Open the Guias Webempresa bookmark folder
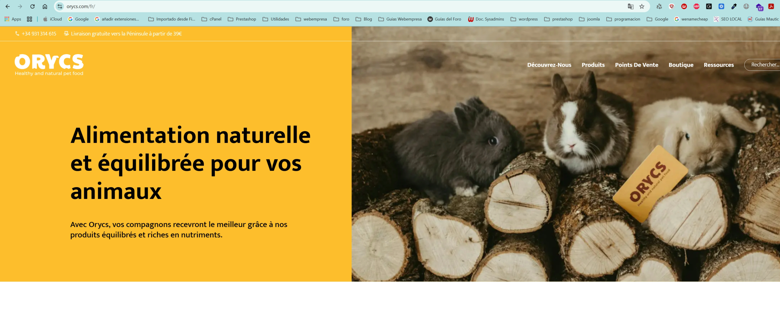Image resolution: width=780 pixels, height=316 pixels. [400, 19]
